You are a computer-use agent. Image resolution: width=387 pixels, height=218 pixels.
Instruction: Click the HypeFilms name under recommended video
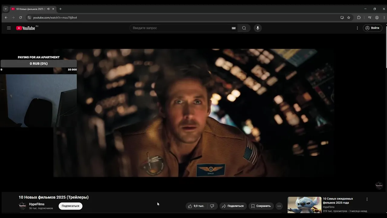tap(329, 207)
